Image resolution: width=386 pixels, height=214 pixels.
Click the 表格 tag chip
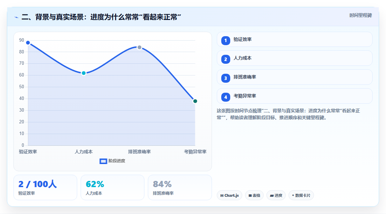pyautogui.click(x=254, y=195)
